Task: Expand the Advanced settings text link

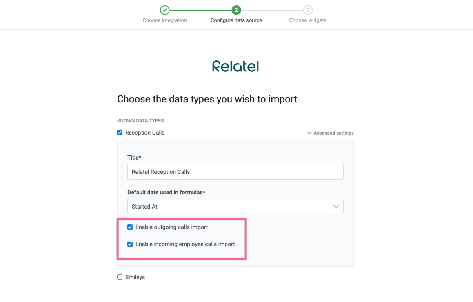Action: point(333,133)
